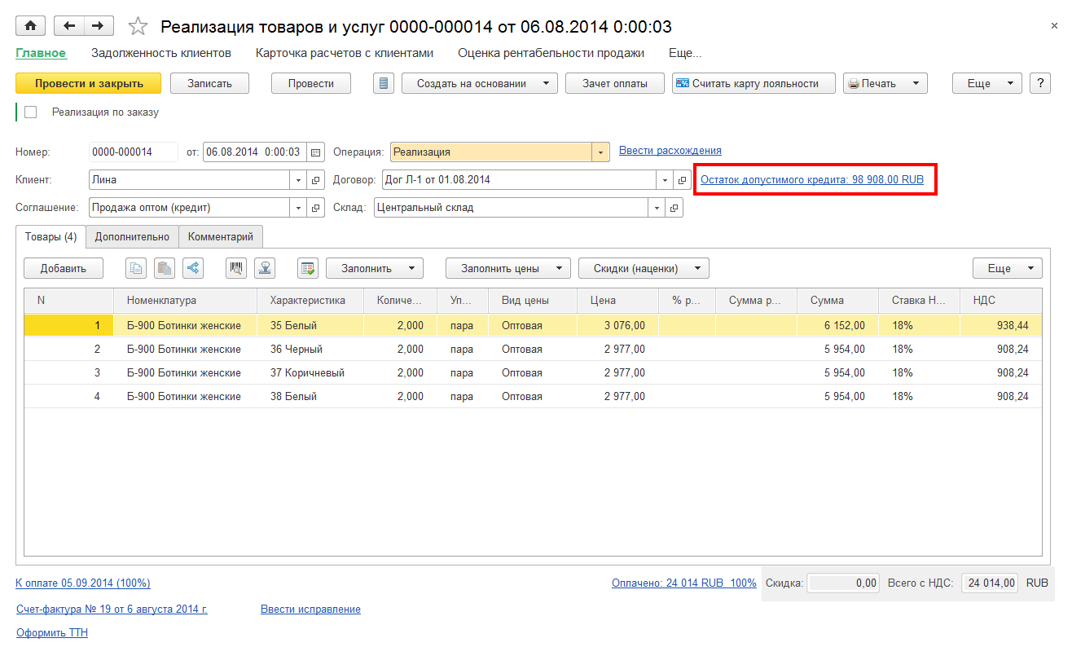Select the Главное navigation item

(41, 53)
